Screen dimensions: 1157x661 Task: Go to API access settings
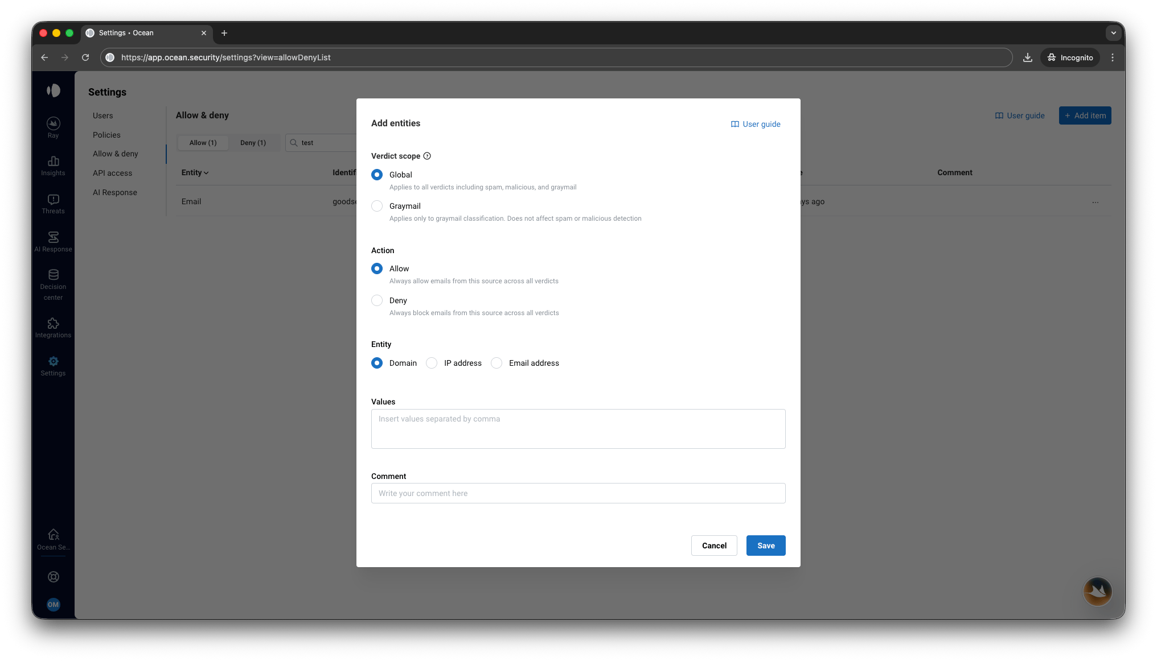112,173
